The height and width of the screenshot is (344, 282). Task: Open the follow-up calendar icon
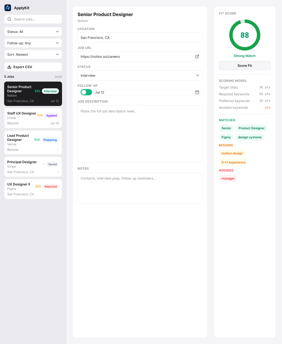click(x=197, y=92)
